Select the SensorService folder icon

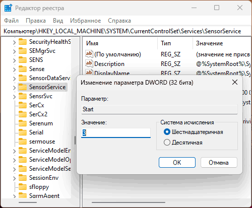click(x=23, y=87)
